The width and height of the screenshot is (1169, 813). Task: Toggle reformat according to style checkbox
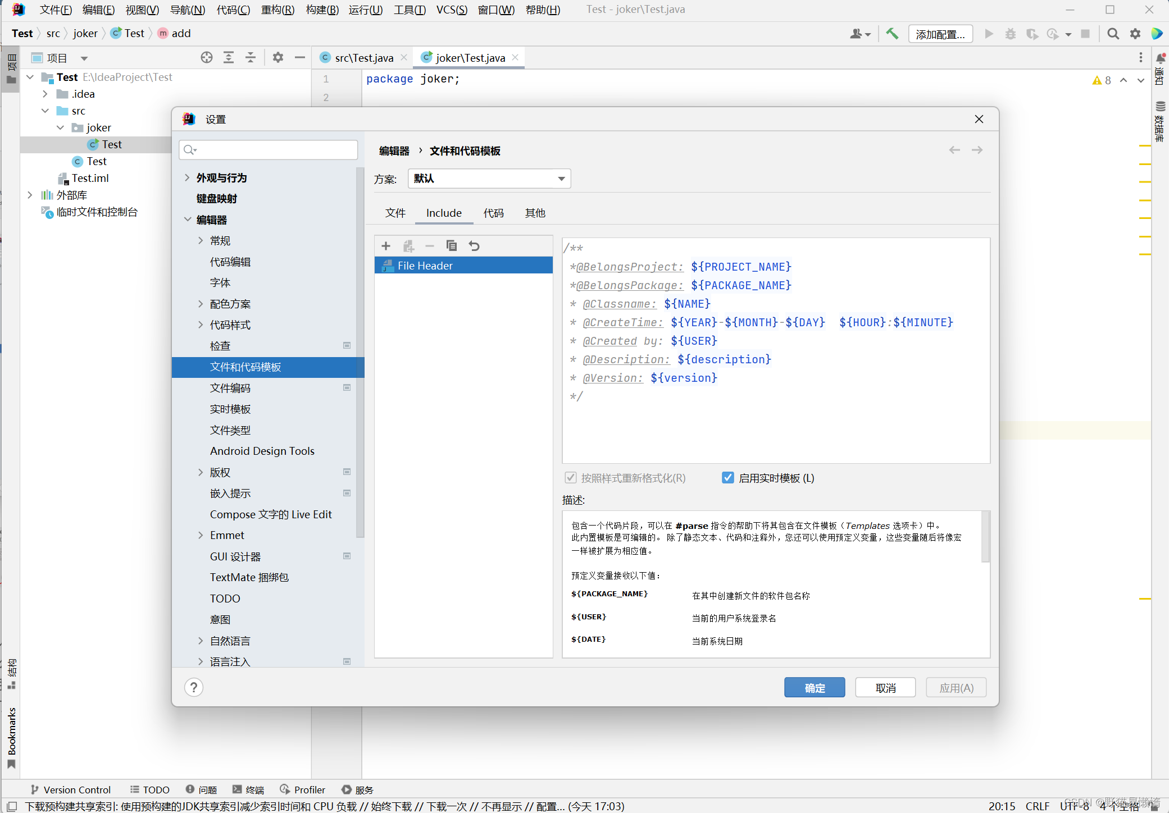[x=571, y=478]
